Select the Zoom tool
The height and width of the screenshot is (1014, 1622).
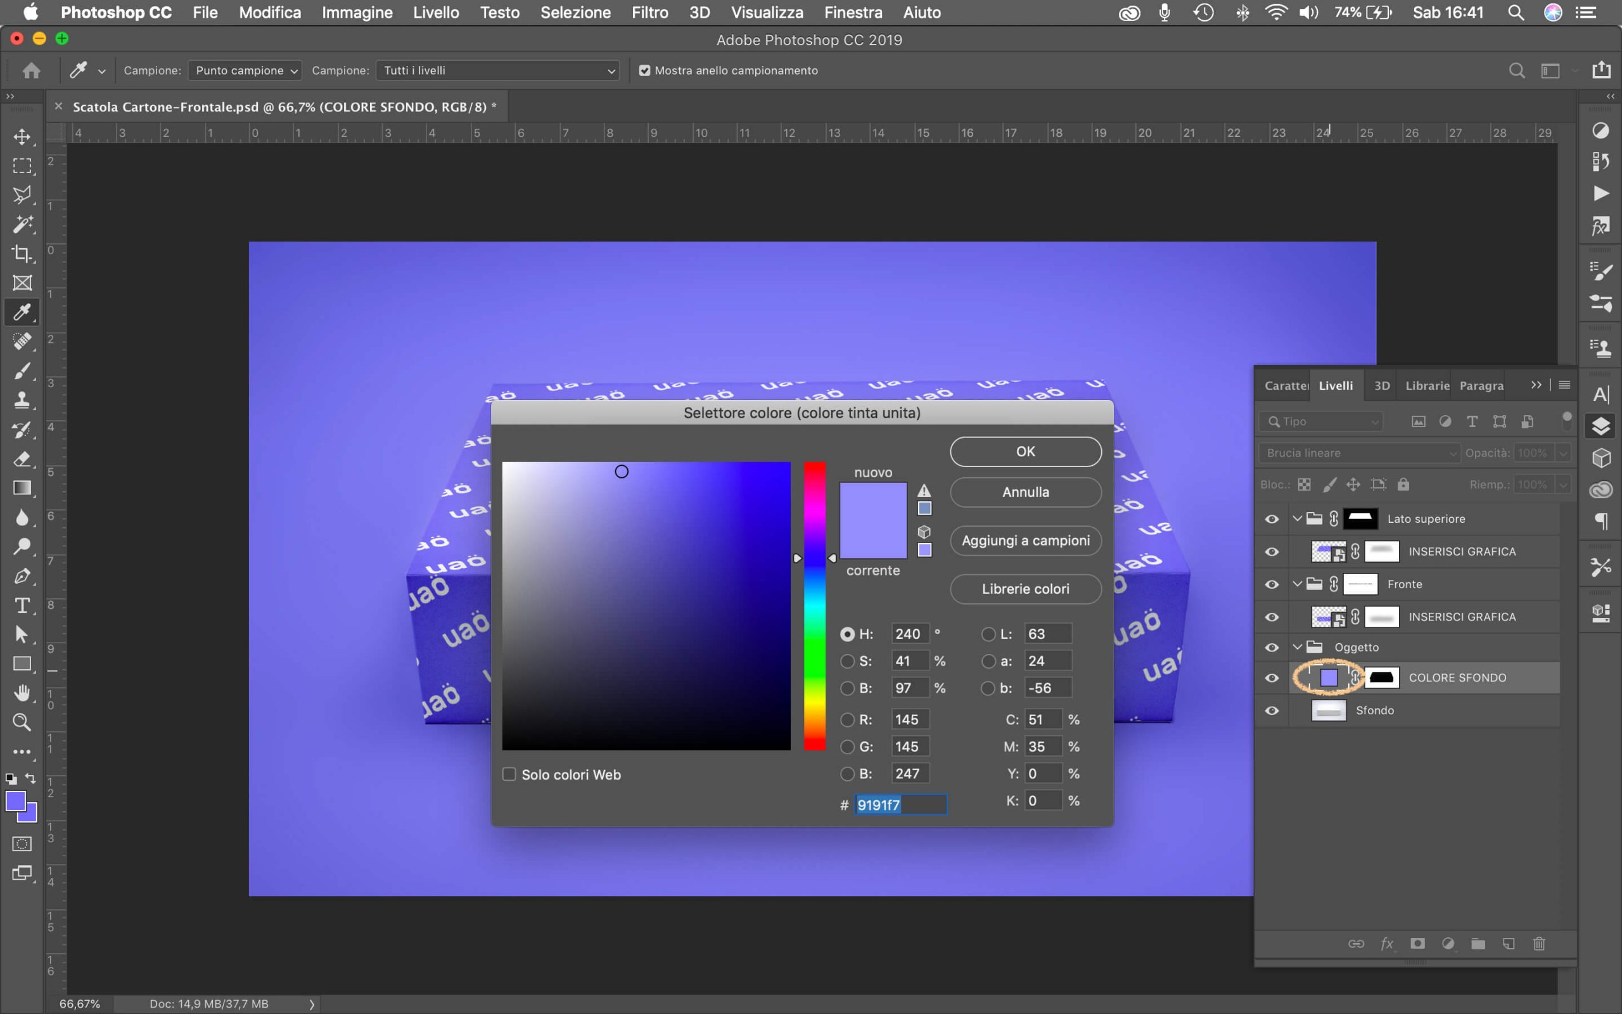(x=22, y=722)
